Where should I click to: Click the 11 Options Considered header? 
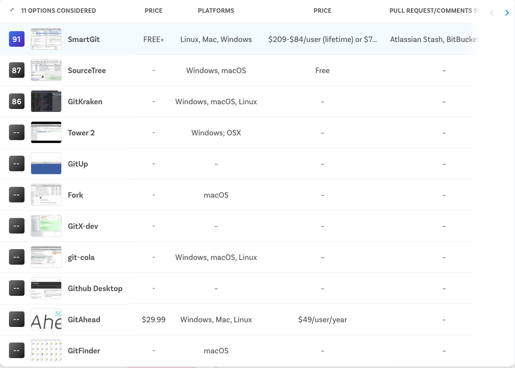pyautogui.click(x=58, y=10)
